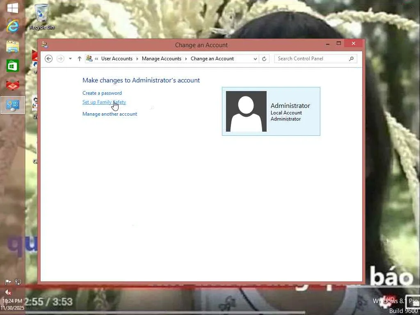
Task: Click the muted volume tray icon
Action: coord(8,292)
